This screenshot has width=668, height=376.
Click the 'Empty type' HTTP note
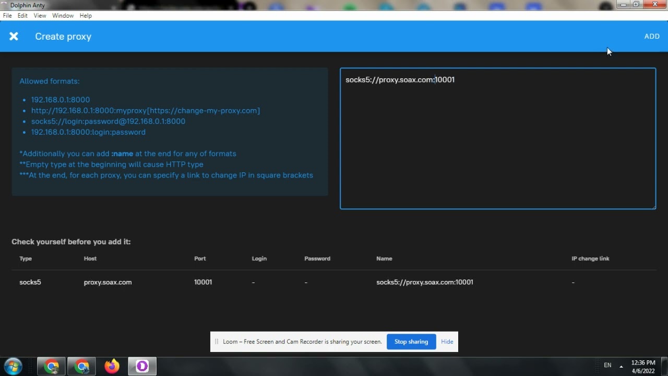click(111, 164)
